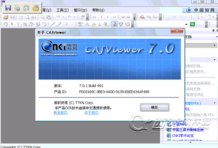Screen dimensions: 218x148
Task: Select the Ellipse annotation tool
Action: click(72, 24)
